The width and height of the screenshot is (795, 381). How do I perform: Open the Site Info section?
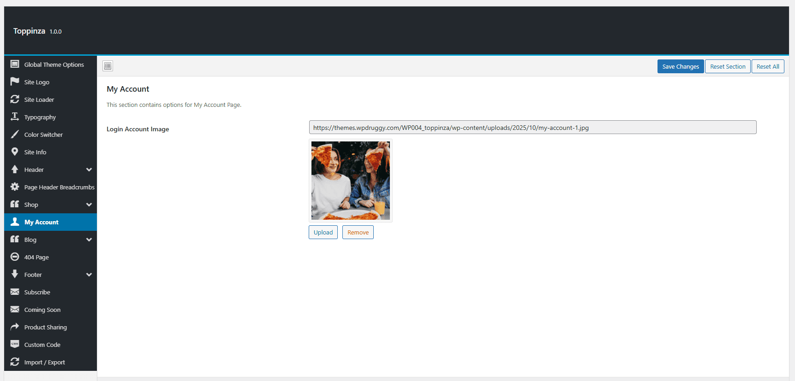coord(50,152)
